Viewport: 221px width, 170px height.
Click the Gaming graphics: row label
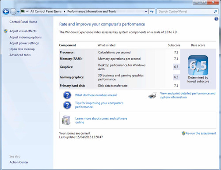pyautogui.click(x=72, y=77)
